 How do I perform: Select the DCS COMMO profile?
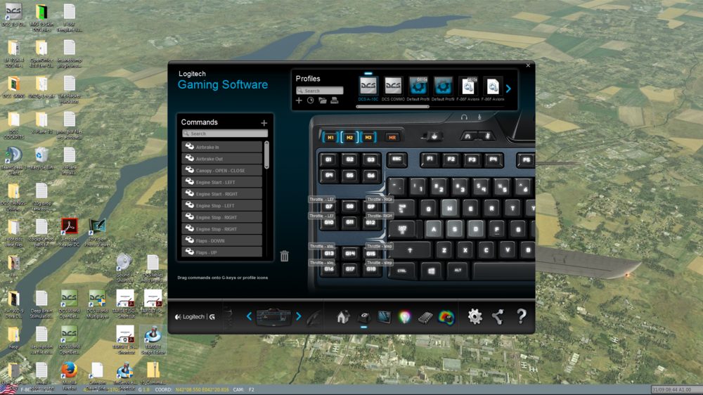393,89
